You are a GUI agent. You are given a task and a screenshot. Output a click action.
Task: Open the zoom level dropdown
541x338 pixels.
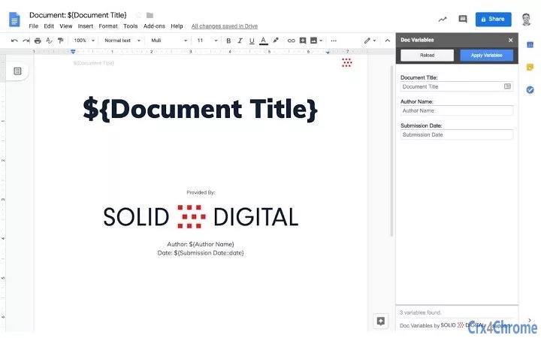[x=84, y=41]
